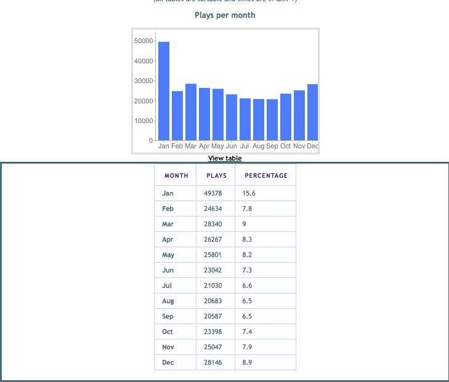Select plays value 25801
Viewport: 449px width, 382px height.
pyautogui.click(x=212, y=255)
